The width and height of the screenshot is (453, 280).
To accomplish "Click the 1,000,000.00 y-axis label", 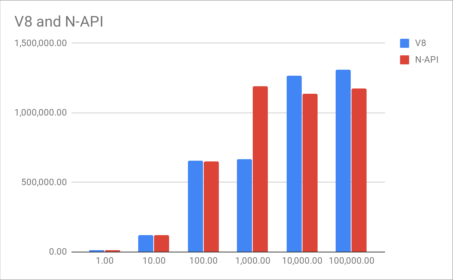I will point(41,113).
